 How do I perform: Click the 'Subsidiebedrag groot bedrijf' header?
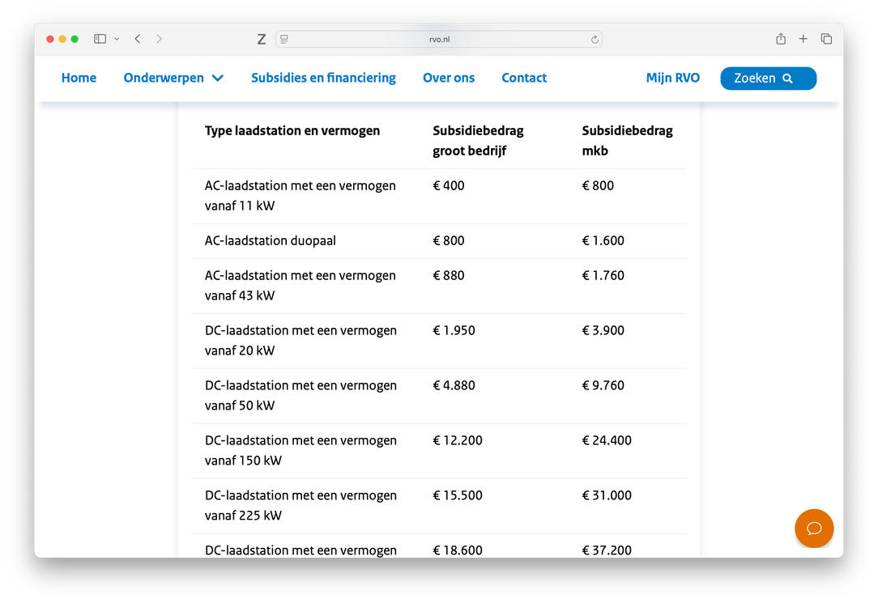478,141
